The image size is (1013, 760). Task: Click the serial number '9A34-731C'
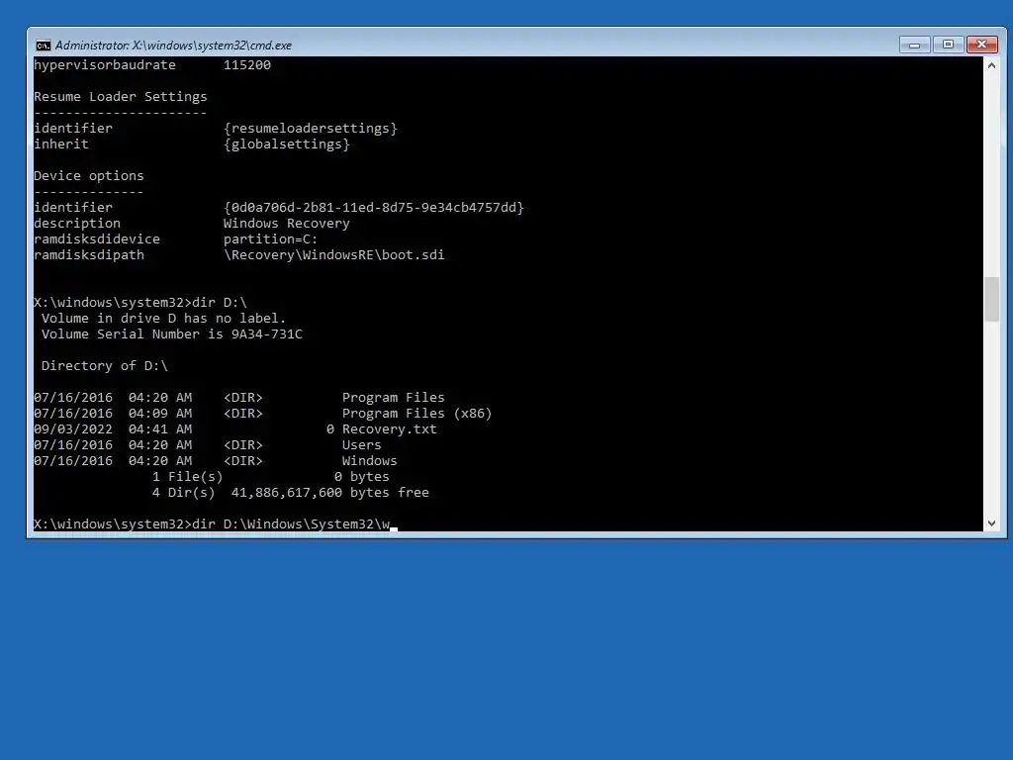pos(267,334)
